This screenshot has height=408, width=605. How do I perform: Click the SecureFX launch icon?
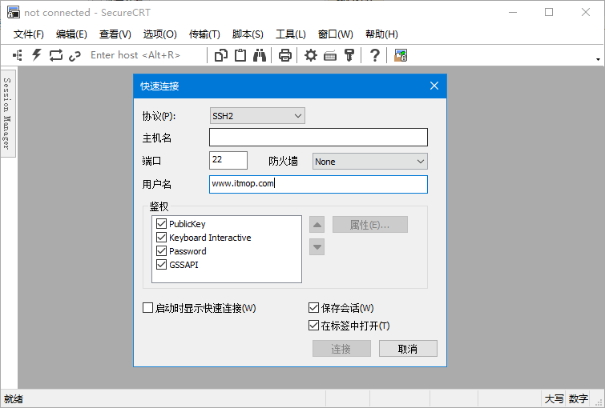click(401, 55)
